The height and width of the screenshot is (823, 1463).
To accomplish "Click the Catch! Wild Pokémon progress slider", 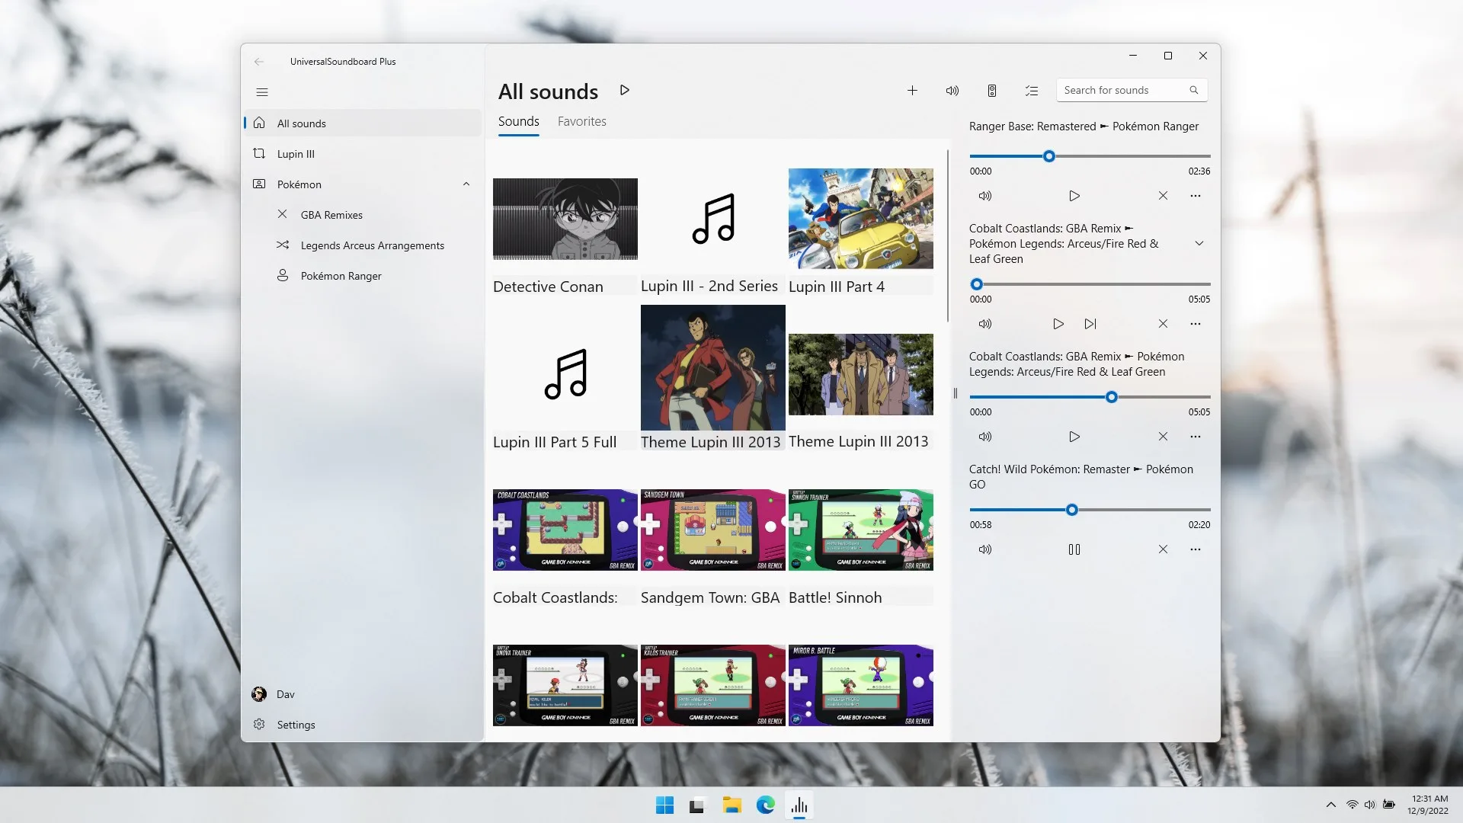I will tap(1090, 510).
